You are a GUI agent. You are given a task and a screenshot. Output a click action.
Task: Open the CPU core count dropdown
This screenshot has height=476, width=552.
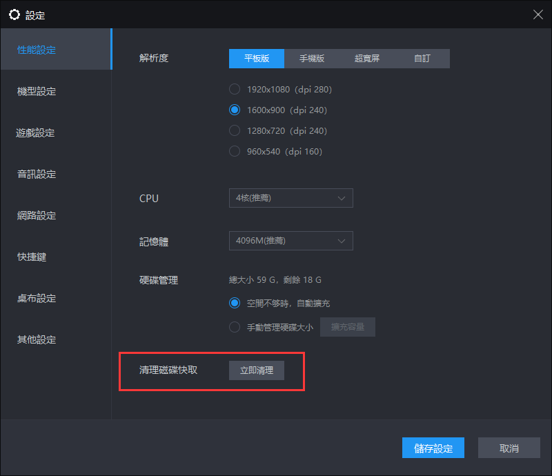tap(290, 198)
